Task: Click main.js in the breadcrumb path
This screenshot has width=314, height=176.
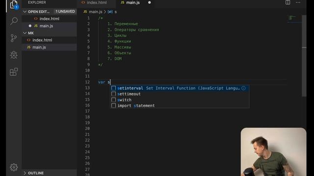Action: (96, 12)
